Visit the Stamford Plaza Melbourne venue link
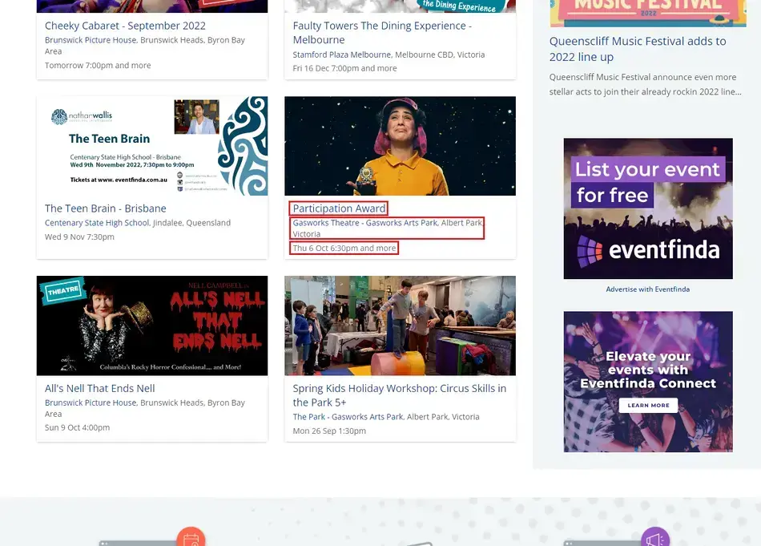The width and height of the screenshot is (761, 546). pos(341,55)
